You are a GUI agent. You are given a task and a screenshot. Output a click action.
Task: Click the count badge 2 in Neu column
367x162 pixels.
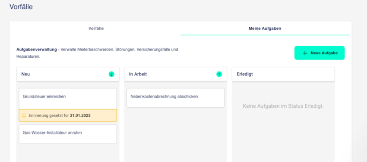pos(111,74)
